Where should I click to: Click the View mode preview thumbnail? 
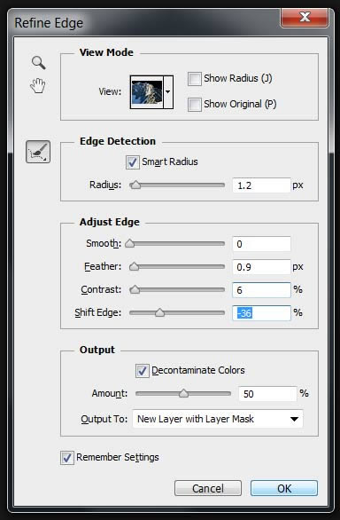(x=147, y=92)
